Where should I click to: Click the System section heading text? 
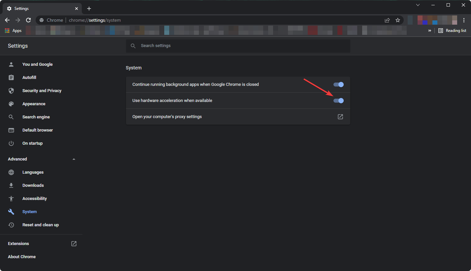134,68
